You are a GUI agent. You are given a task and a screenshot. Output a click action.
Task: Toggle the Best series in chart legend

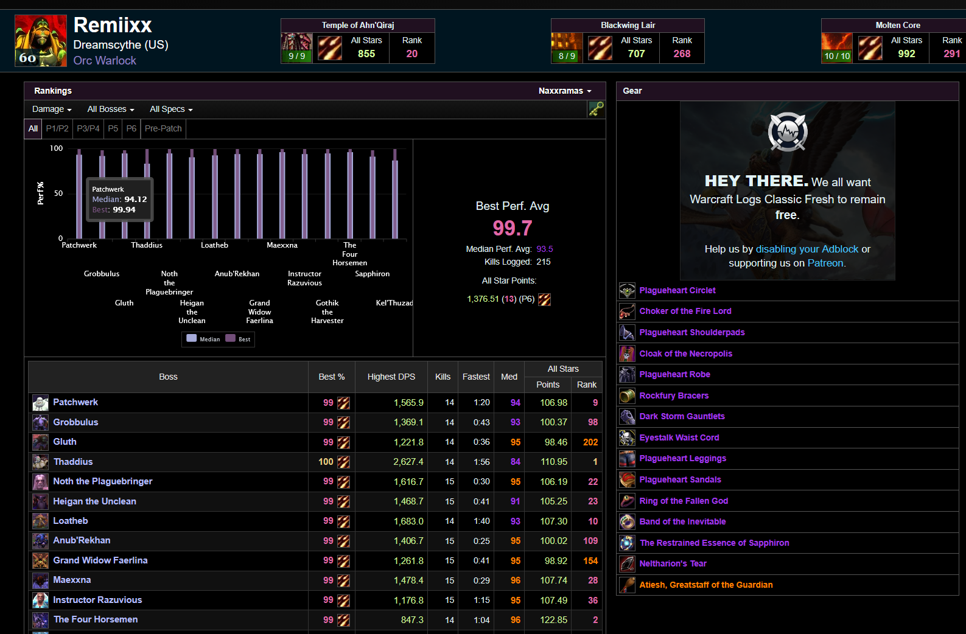(x=238, y=339)
